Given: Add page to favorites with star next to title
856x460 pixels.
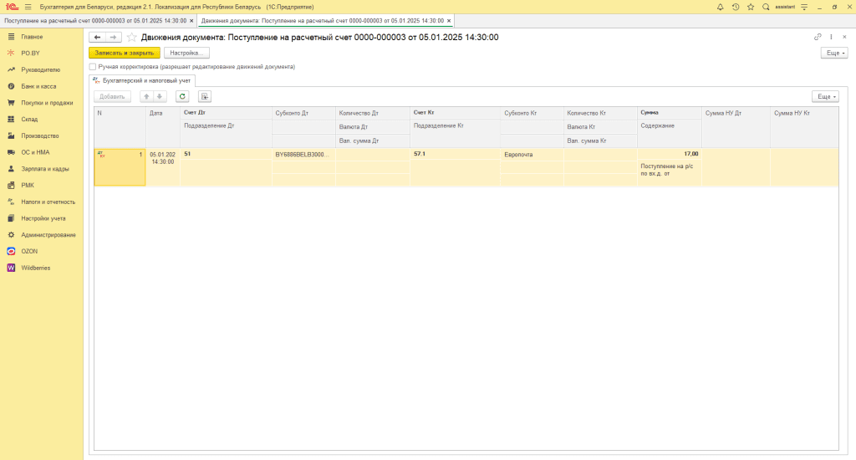Looking at the screenshot, I should (131, 37).
